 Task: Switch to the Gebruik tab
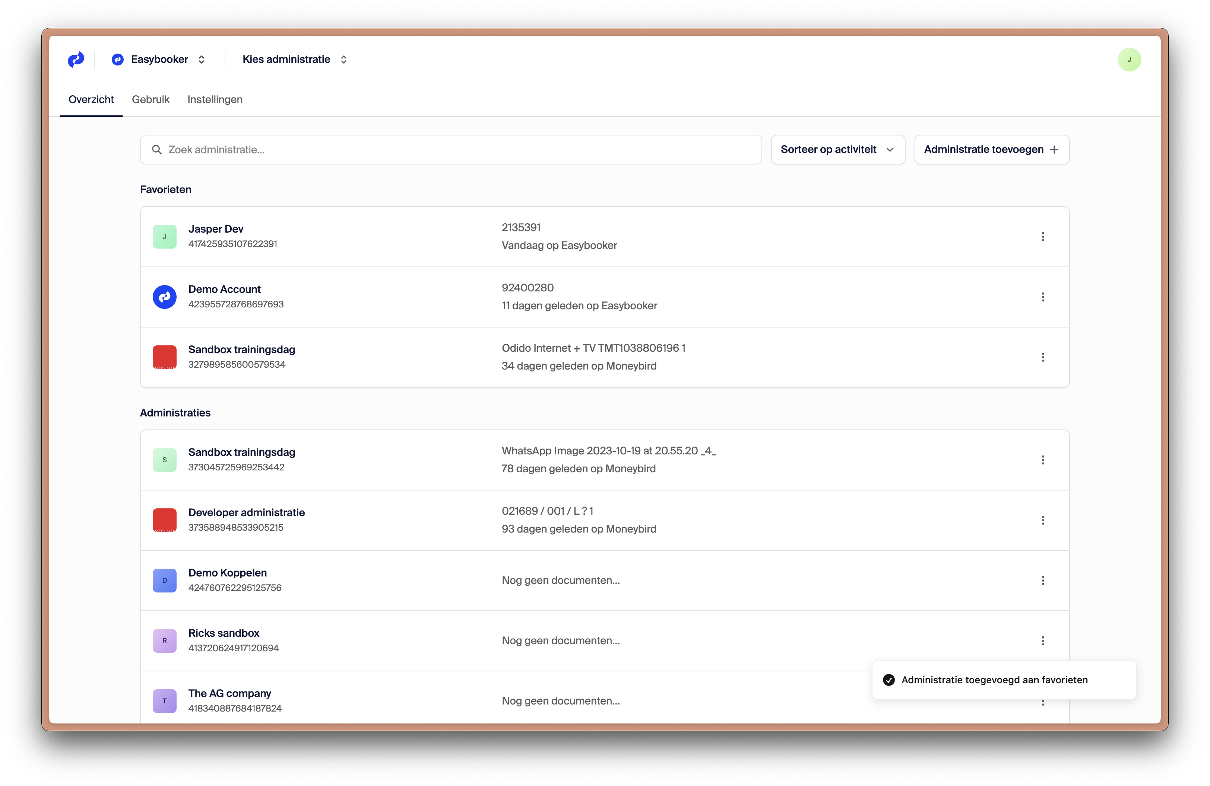tap(151, 99)
